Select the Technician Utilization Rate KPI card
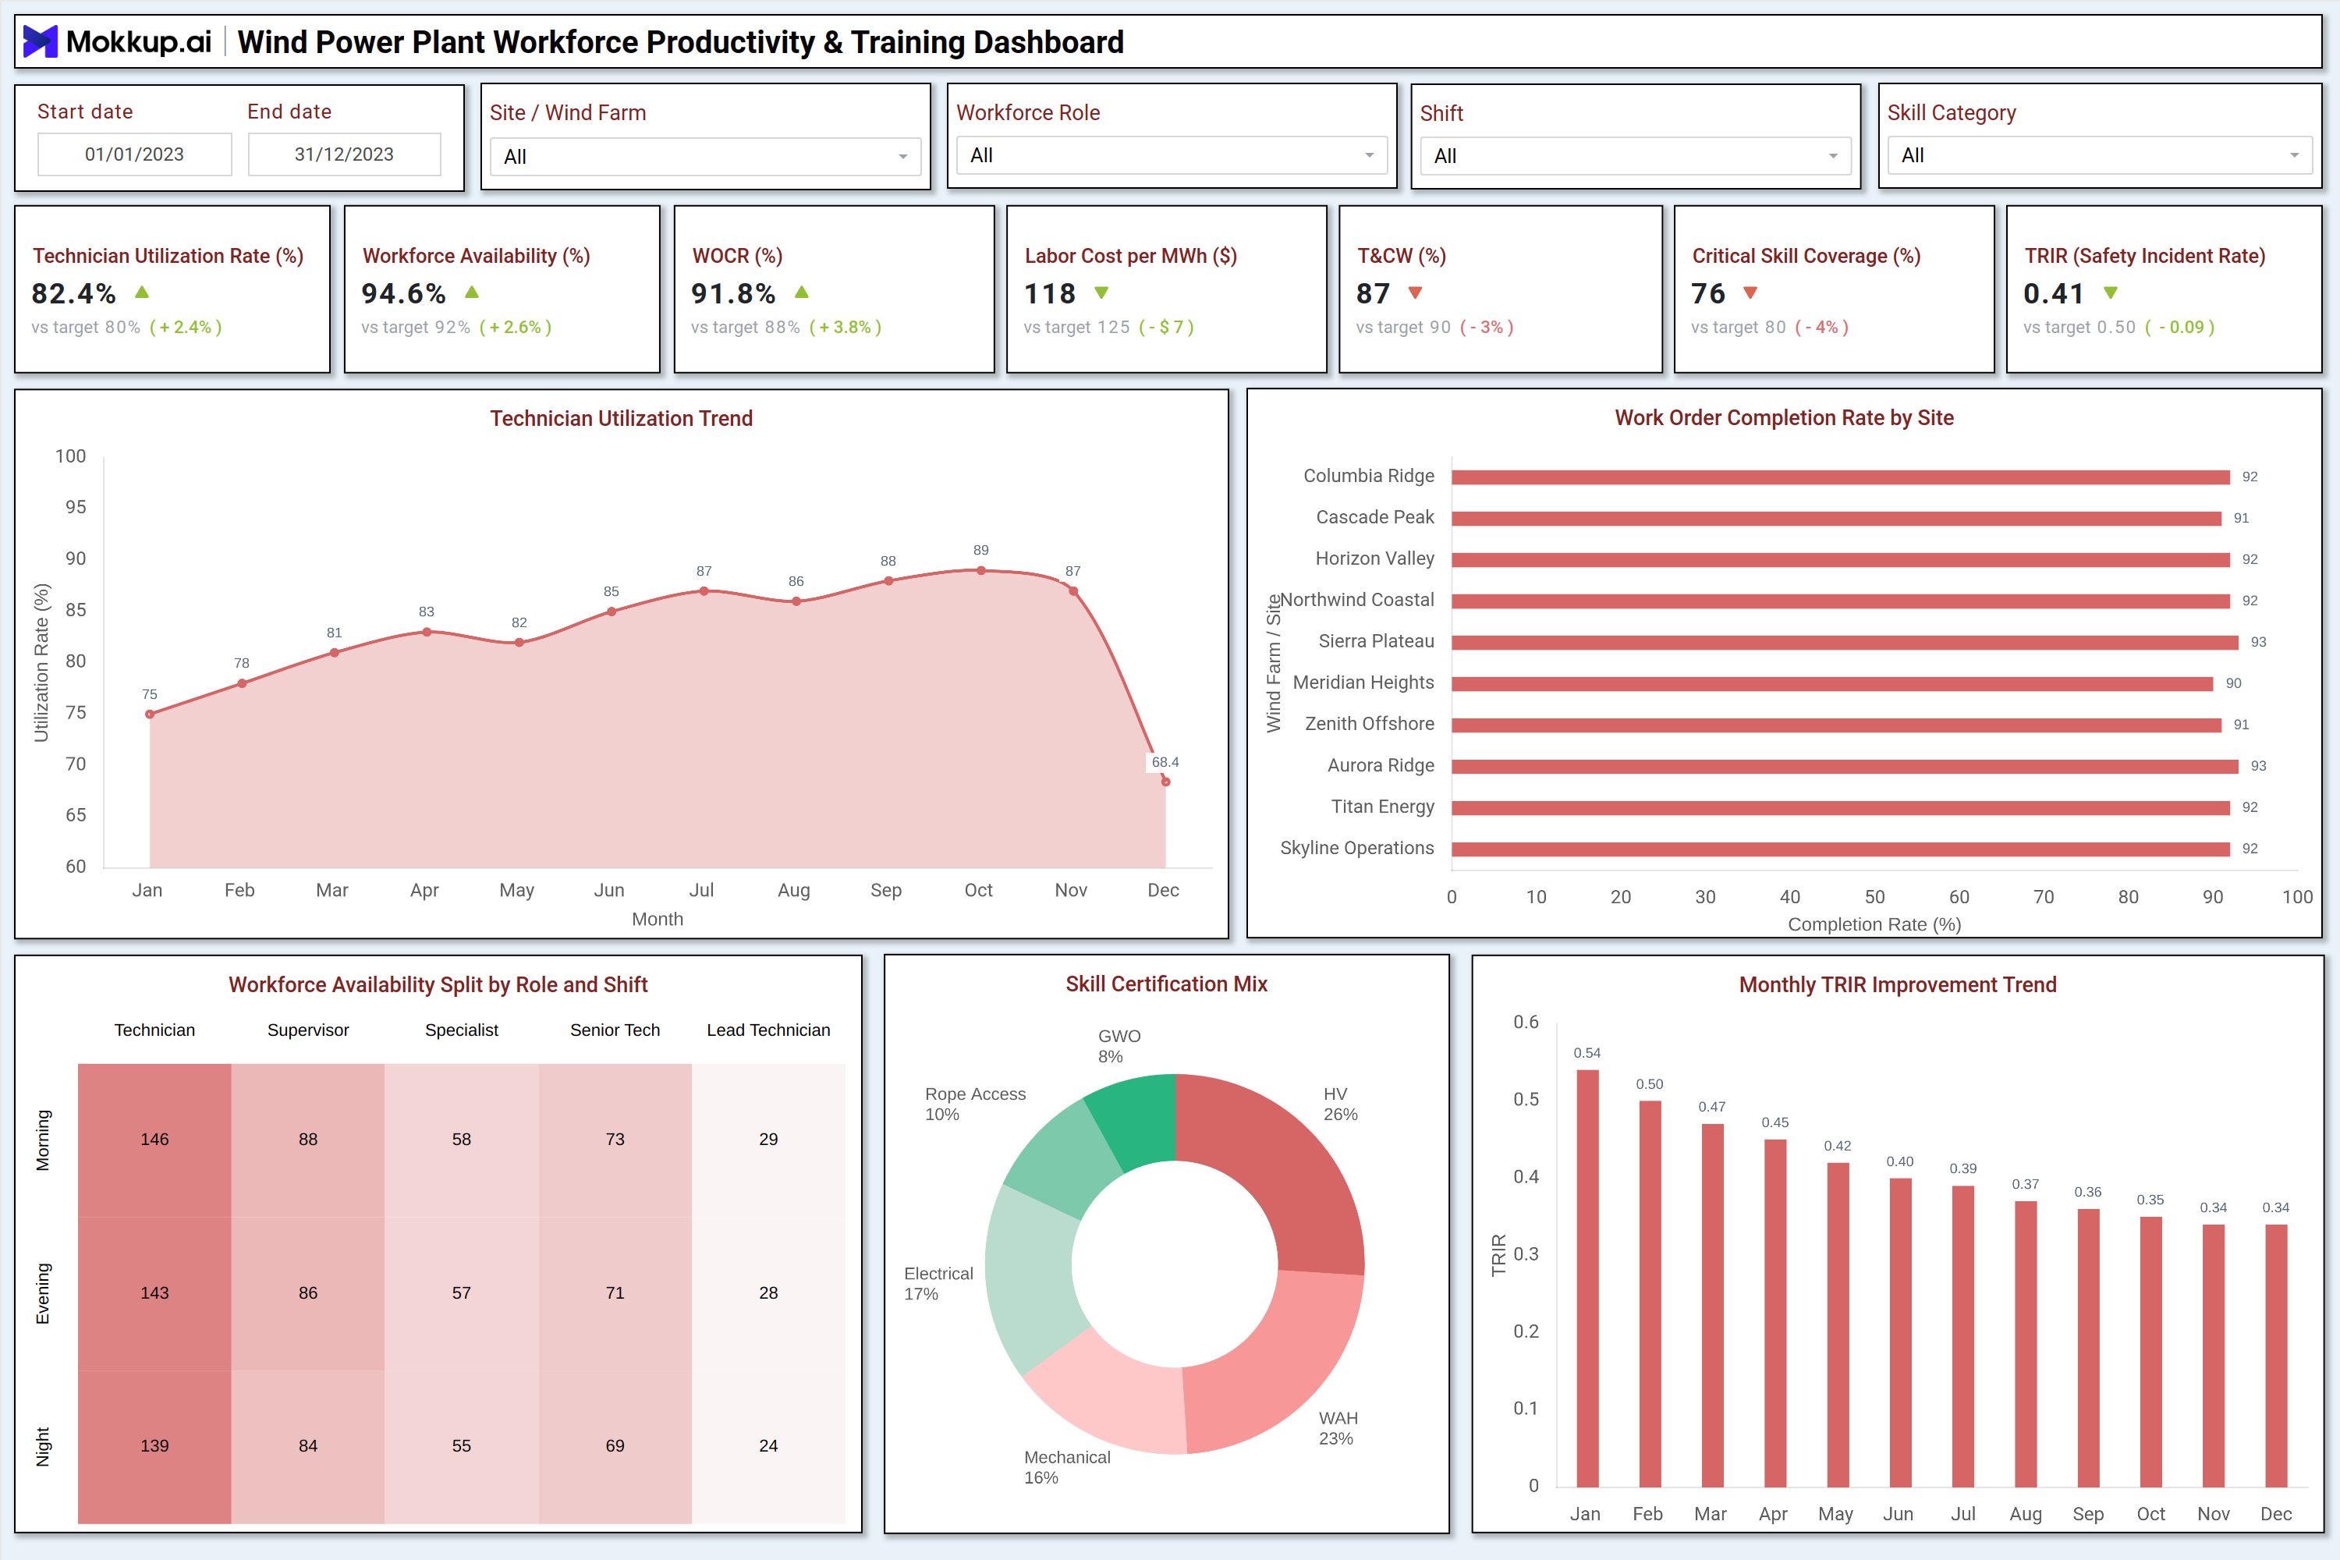Viewport: 2340px width, 1560px height. coord(172,289)
